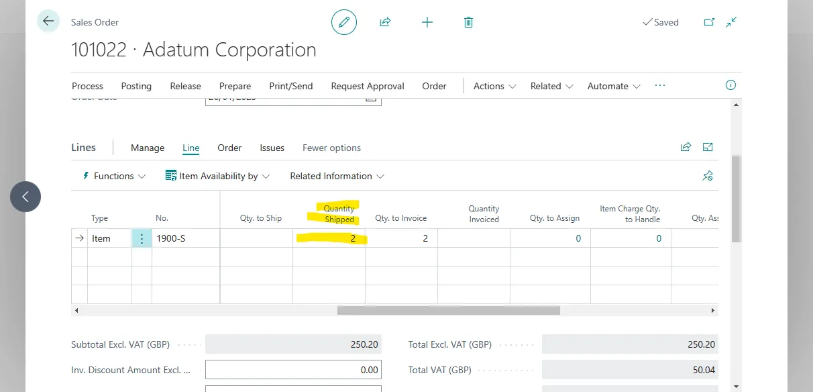Screen dimensions: 813x392
Task: Click left arrow of horizontal scrollbar
Action: (76, 310)
